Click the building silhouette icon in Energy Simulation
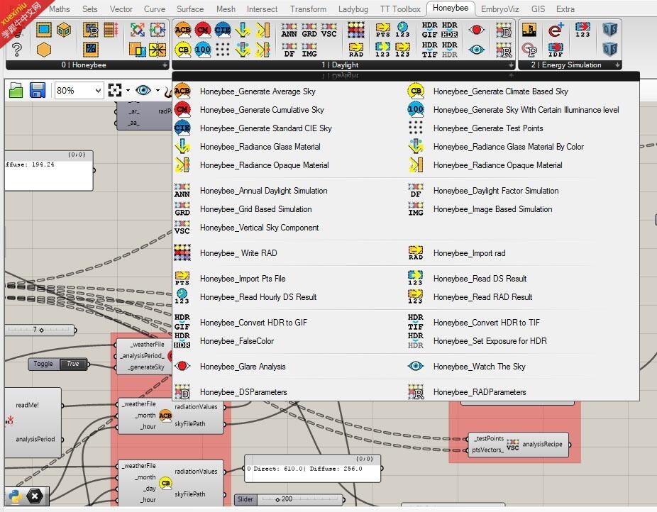This screenshot has width=657, height=512. pyautogui.click(x=529, y=30)
